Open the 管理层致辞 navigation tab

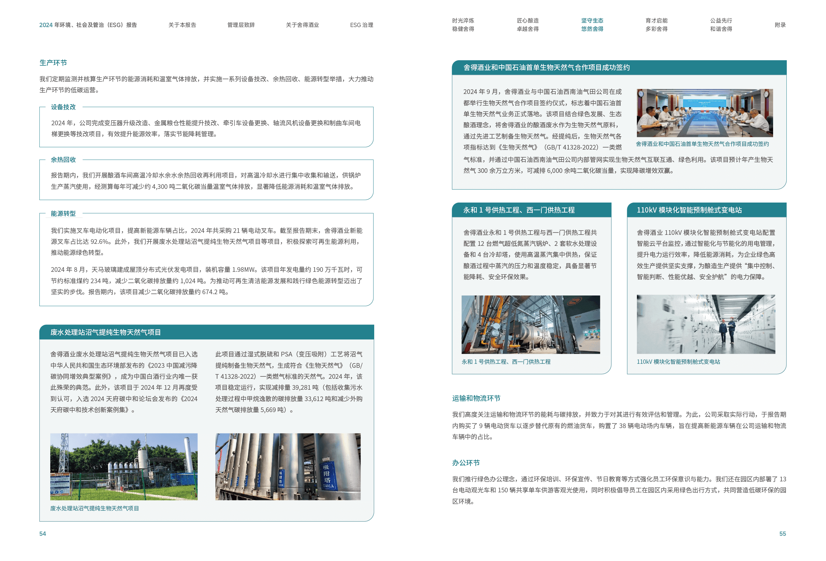241,25
